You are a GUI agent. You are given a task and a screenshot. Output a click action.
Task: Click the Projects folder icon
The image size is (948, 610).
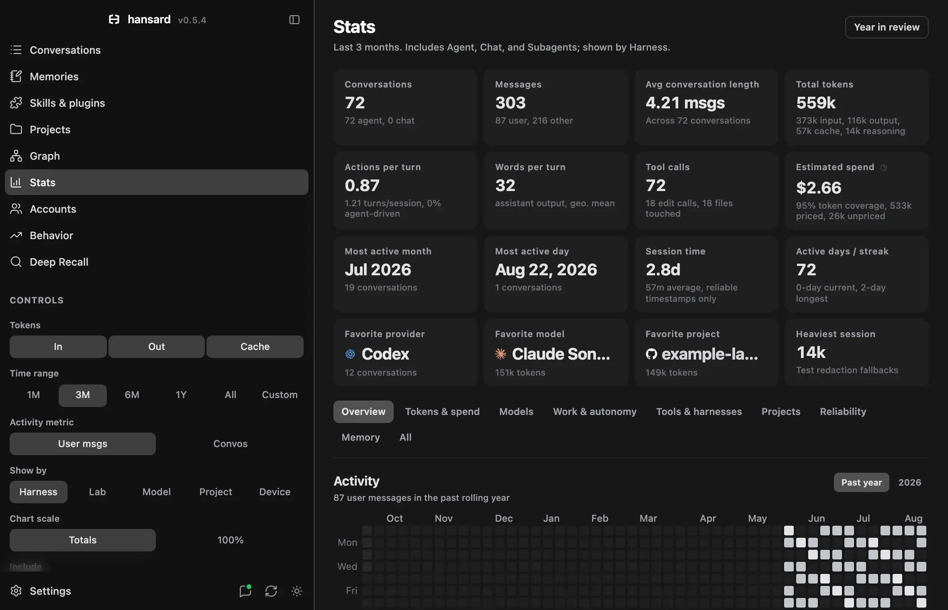[x=16, y=129]
